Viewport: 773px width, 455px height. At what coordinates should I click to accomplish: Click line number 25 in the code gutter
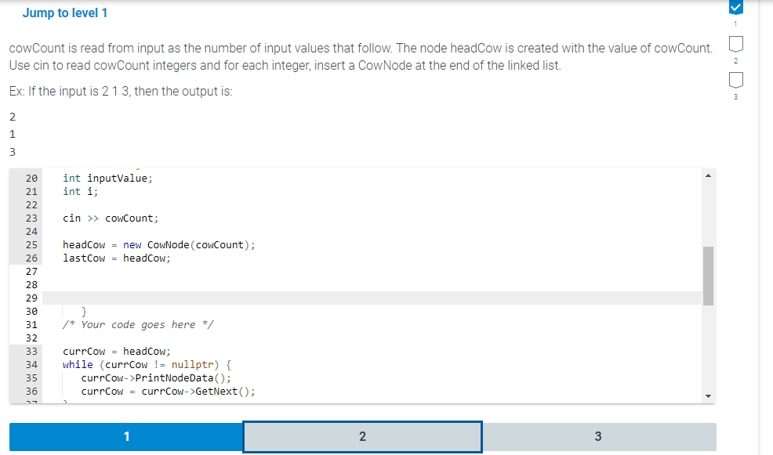31,244
